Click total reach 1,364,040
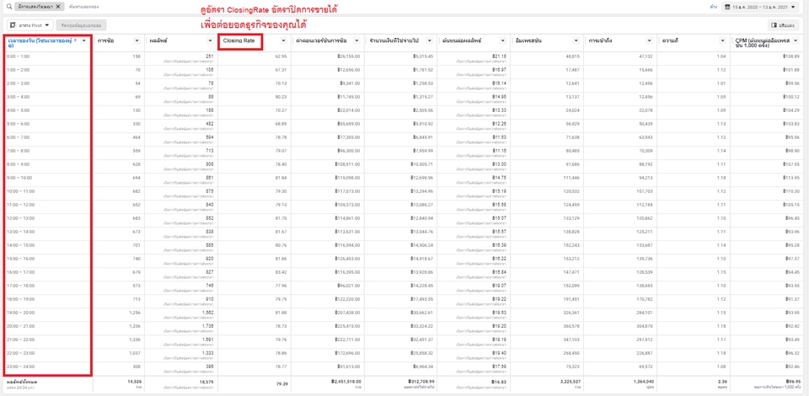The width and height of the screenshot is (809, 396). [x=642, y=382]
